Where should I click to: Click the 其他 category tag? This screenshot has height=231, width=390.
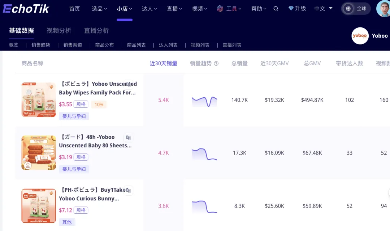[x=67, y=222]
